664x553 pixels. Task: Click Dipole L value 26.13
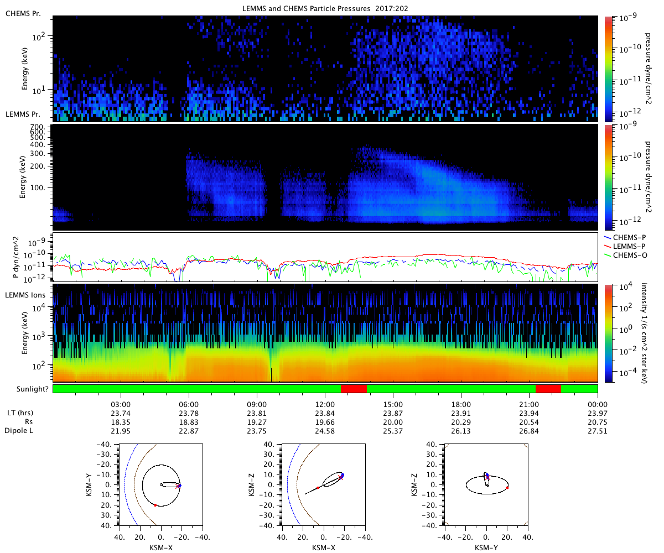461,431
